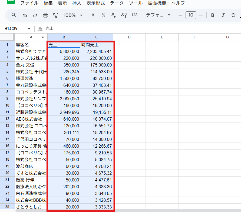Screen dimensions: 241x212
Task: Increase decimal places button
Action: click(x=124, y=15)
